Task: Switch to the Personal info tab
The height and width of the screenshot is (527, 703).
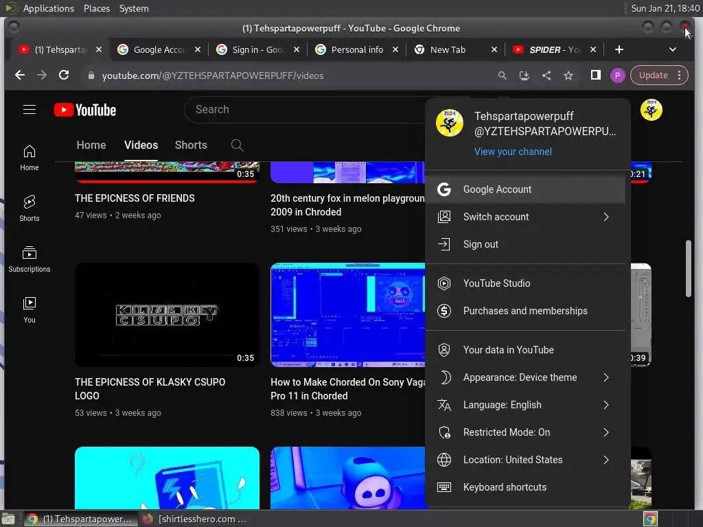Action: 356,49
